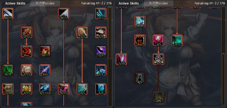
Task: Select the sword slash skill showing 4/15
Action: click(x=64, y=13)
